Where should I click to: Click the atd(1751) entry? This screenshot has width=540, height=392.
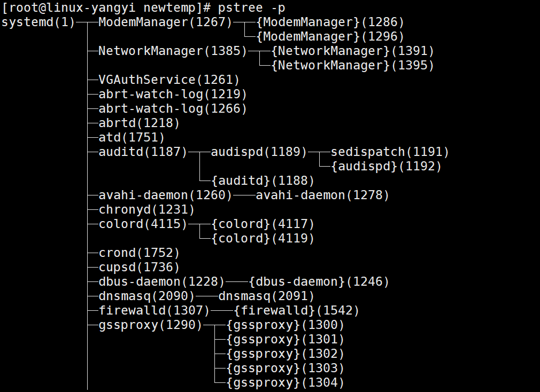[132, 138]
